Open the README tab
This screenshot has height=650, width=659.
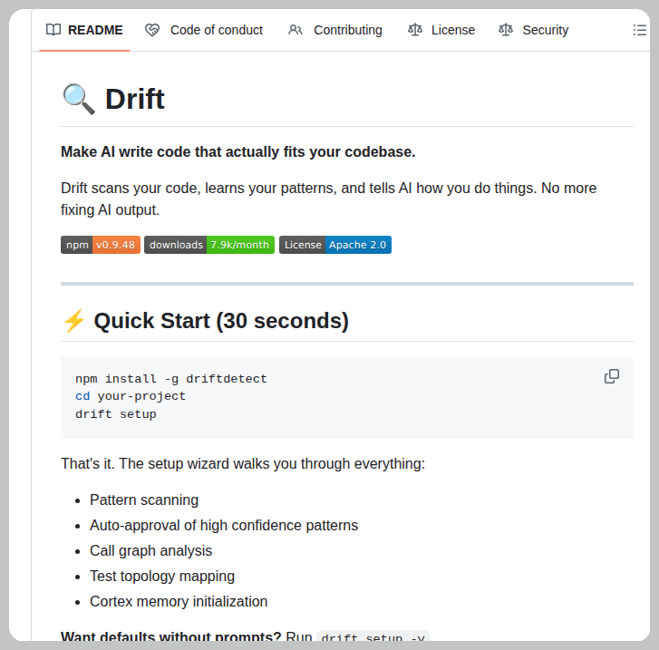tap(84, 30)
